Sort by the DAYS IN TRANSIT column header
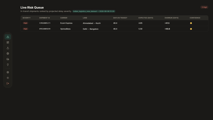The height and width of the screenshot is (120, 213). (x=120, y=18)
